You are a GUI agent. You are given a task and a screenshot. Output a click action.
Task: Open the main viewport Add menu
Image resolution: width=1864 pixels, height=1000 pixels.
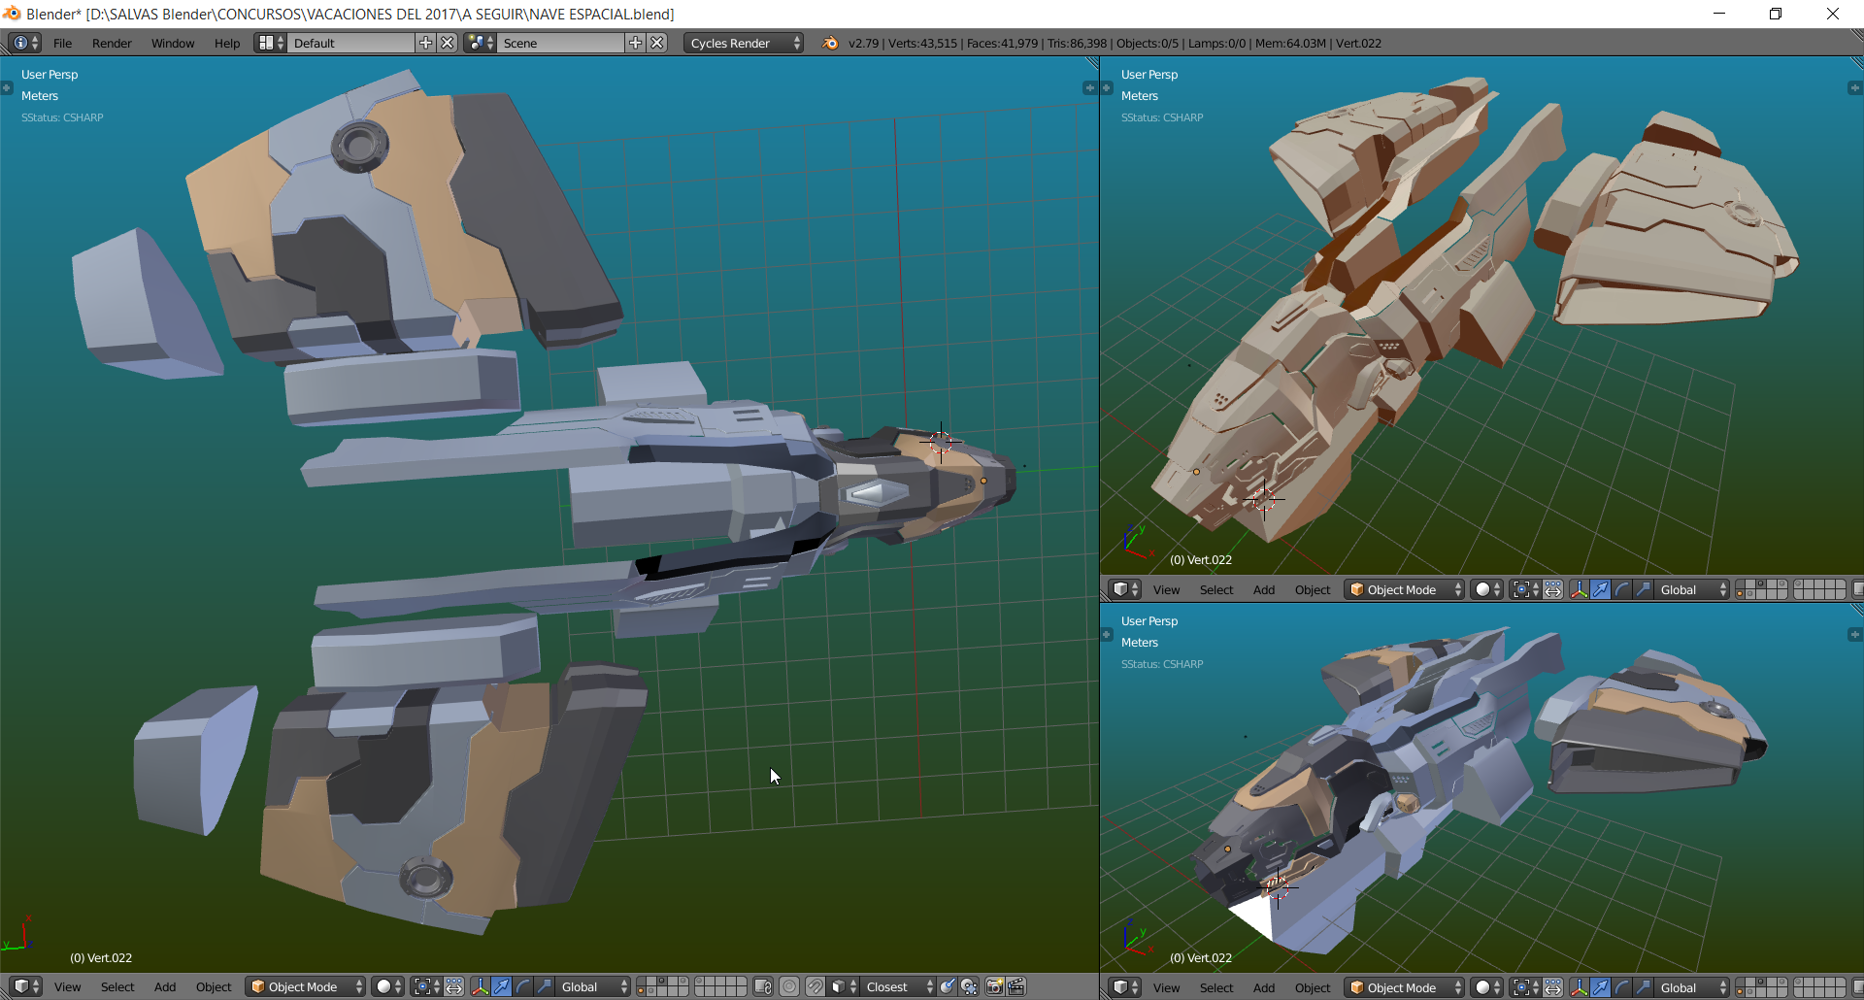(x=165, y=986)
